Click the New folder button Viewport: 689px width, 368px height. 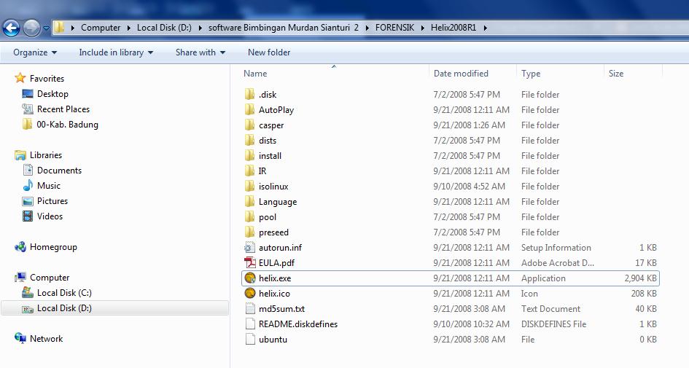(269, 52)
